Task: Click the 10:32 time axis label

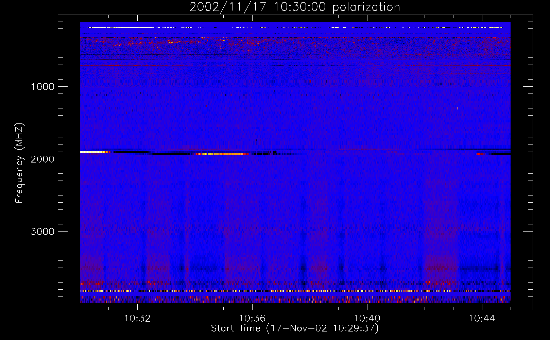Action: click(x=137, y=319)
